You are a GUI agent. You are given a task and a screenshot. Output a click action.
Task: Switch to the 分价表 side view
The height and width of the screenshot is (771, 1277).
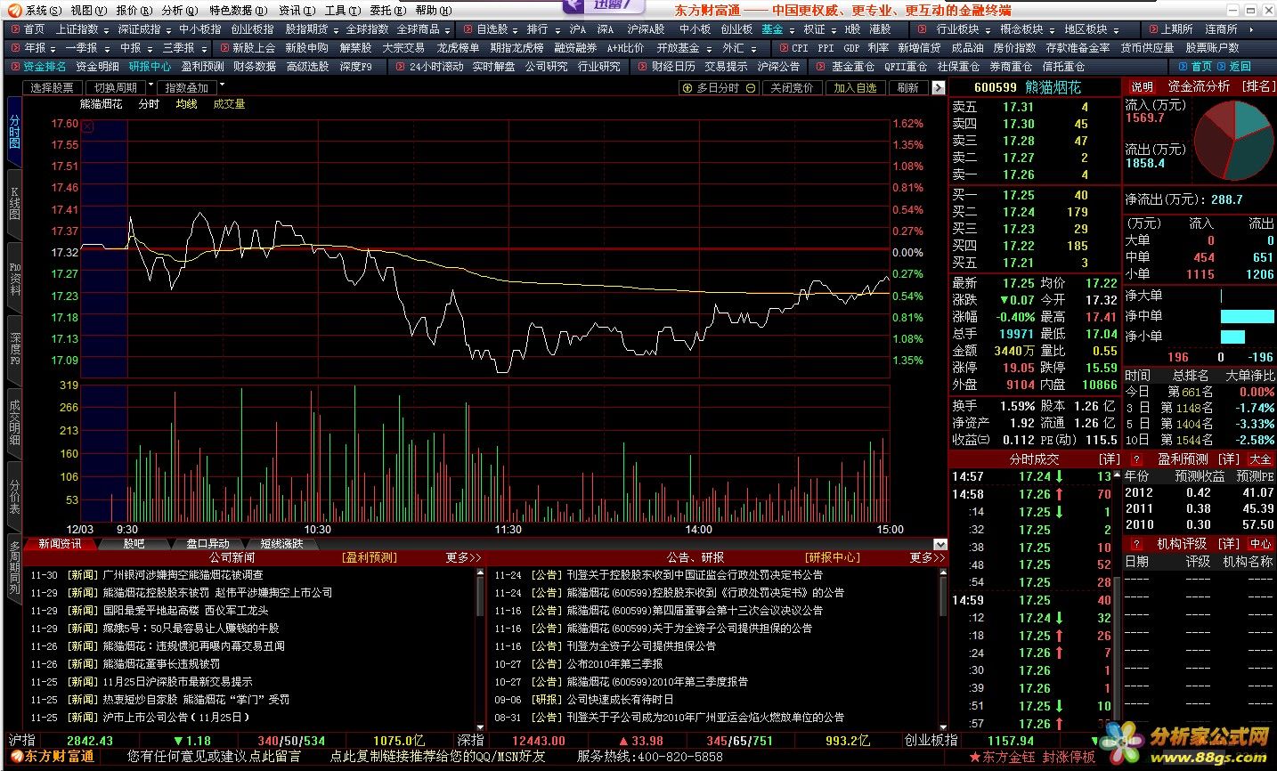click(14, 496)
